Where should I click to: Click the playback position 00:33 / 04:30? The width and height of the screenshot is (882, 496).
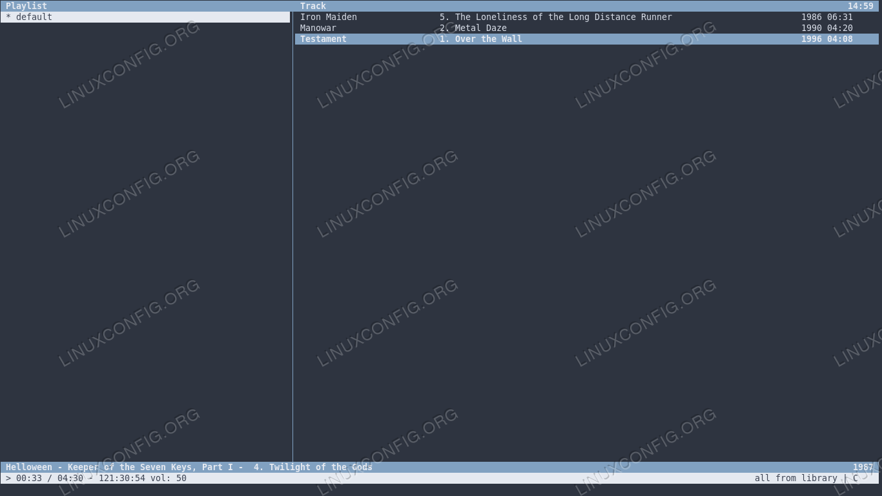pos(50,478)
